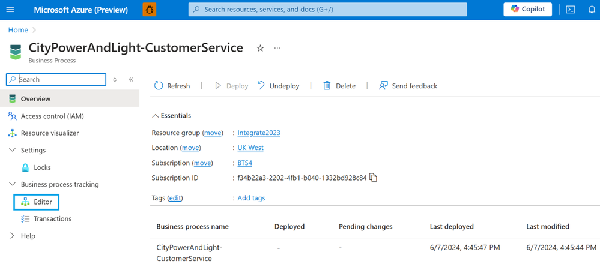Go to Home breadcrumb
The height and width of the screenshot is (264, 600).
(x=18, y=30)
